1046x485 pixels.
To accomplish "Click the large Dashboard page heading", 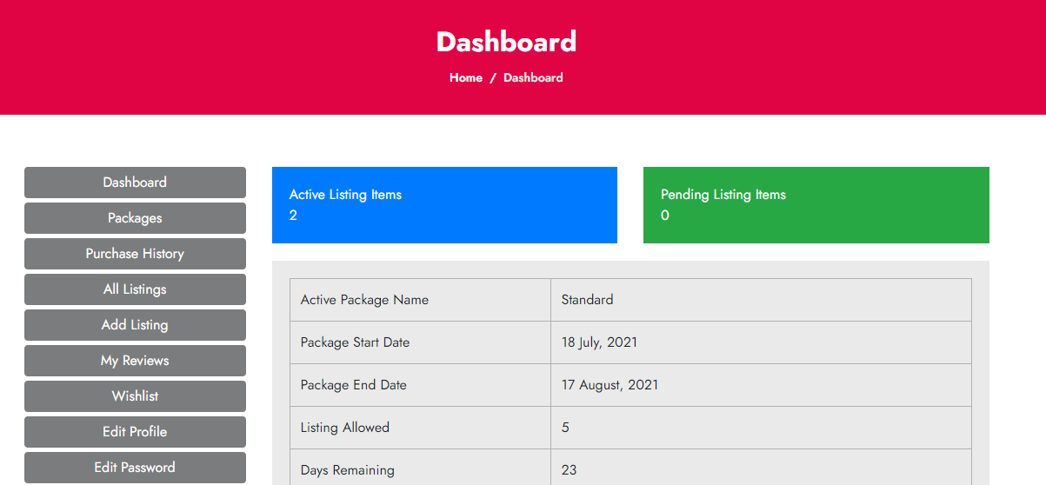I will [x=506, y=42].
